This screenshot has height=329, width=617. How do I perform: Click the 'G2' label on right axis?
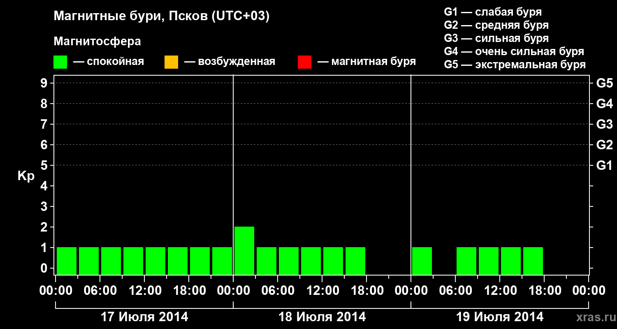coord(604,145)
